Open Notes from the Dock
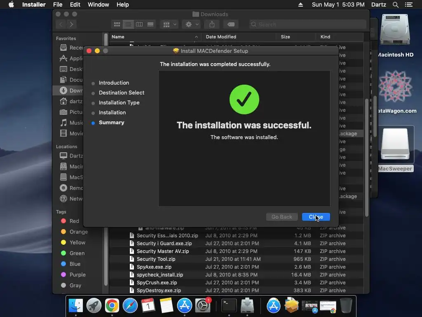The height and width of the screenshot is (317, 422). click(166, 305)
